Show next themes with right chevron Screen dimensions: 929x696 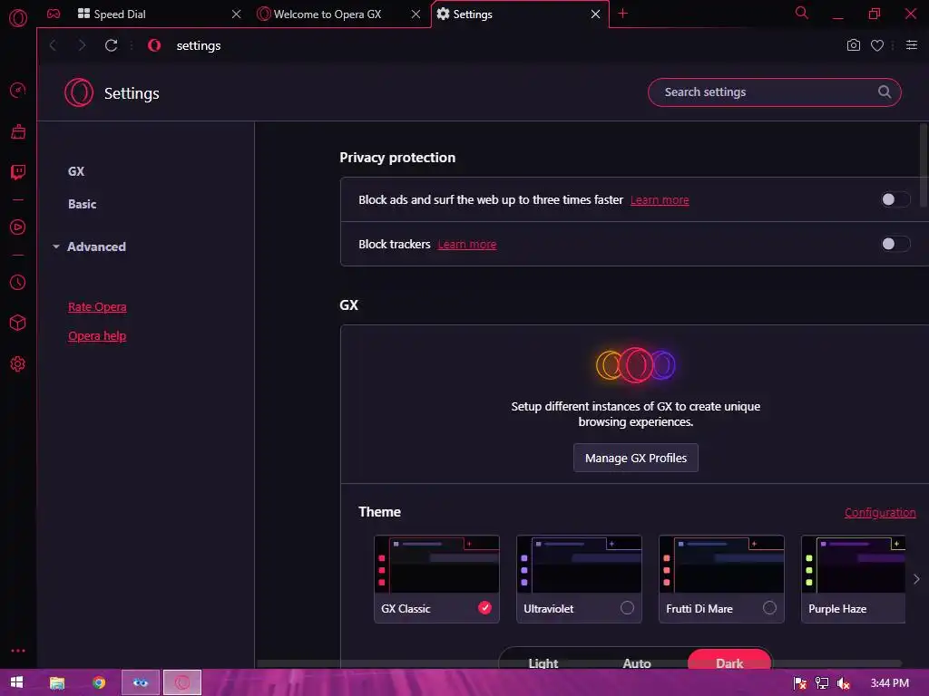coord(916,579)
